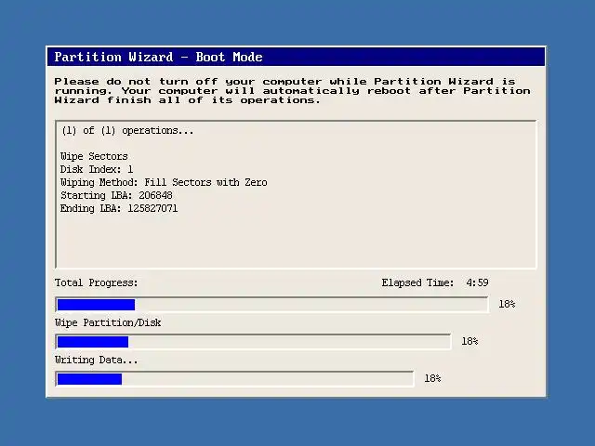Image resolution: width=595 pixels, height=446 pixels.
Task: Click the Total Progress bar
Action: tap(271, 305)
